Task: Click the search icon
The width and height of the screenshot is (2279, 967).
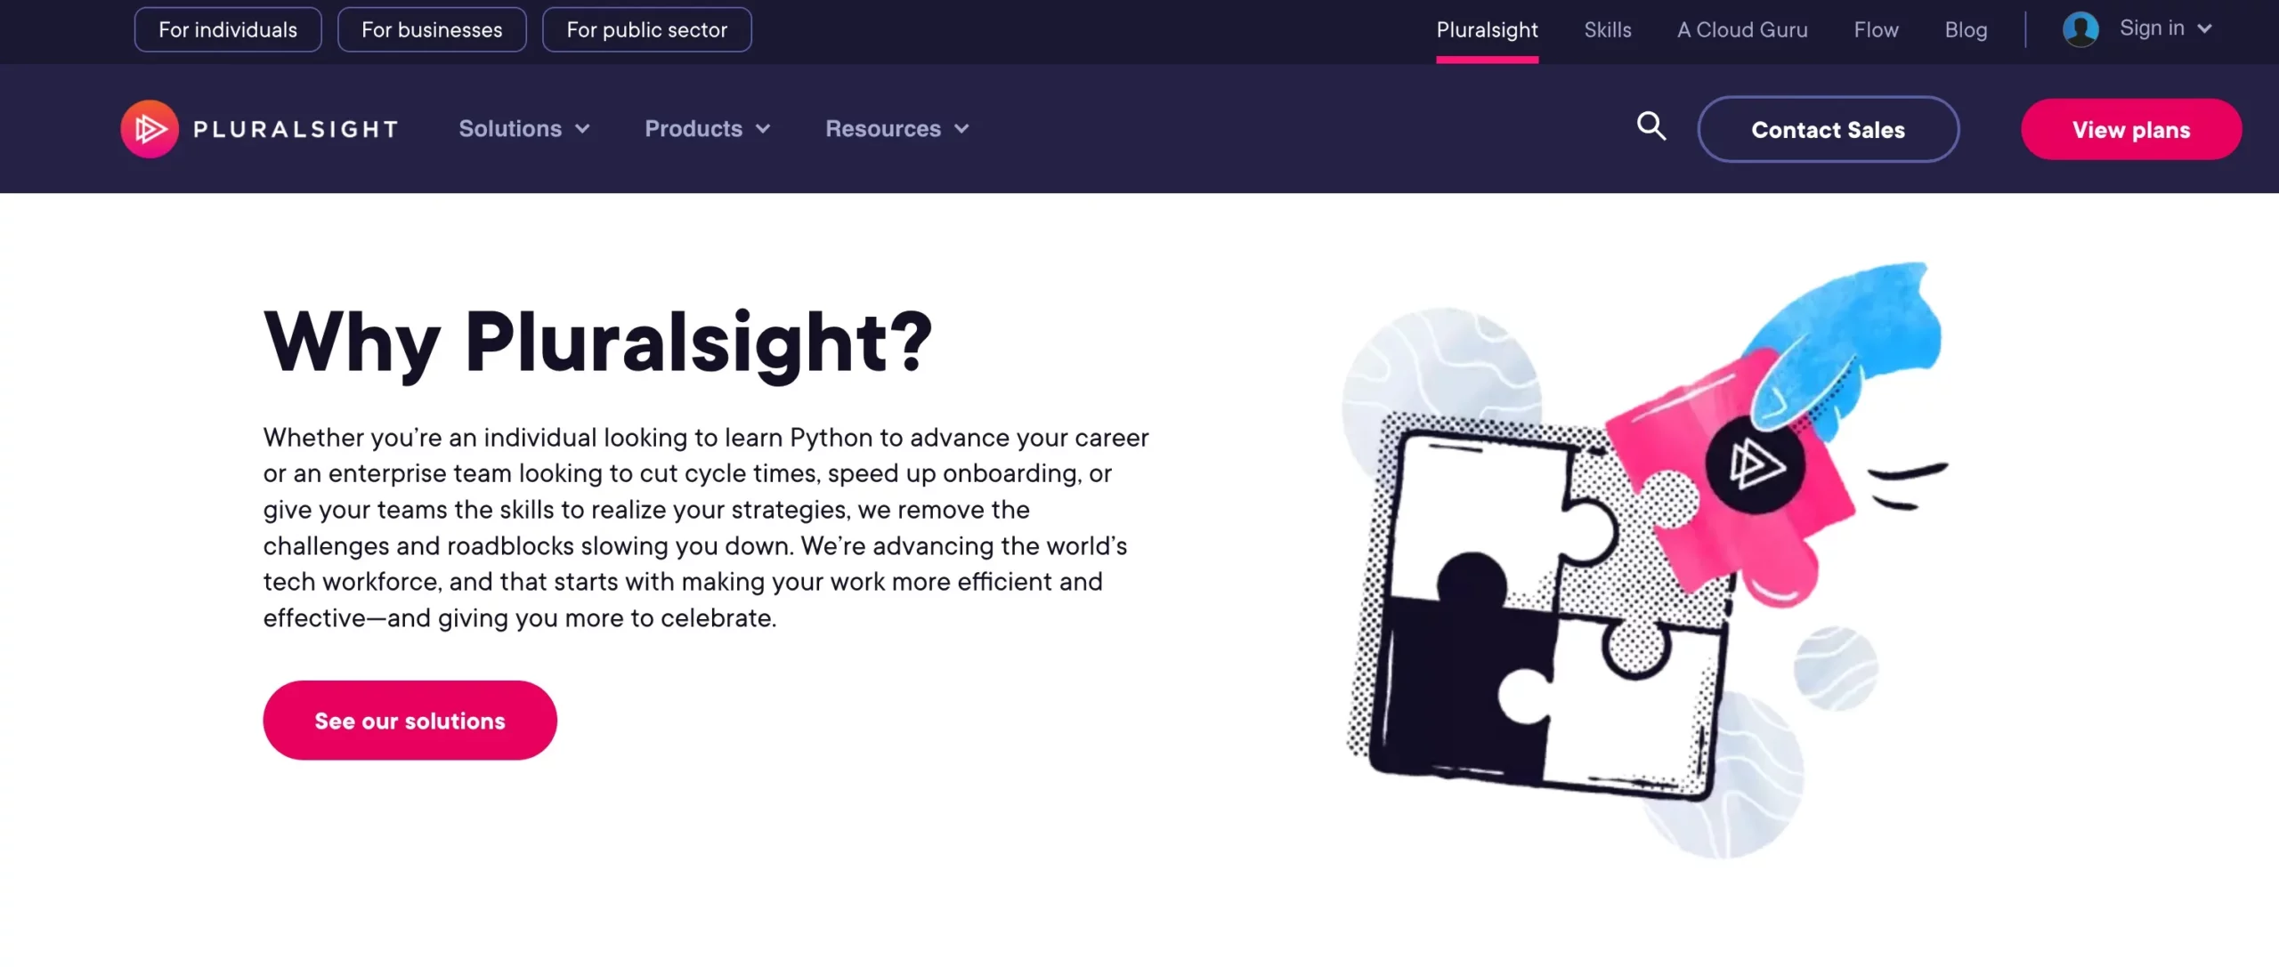Action: point(1651,126)
